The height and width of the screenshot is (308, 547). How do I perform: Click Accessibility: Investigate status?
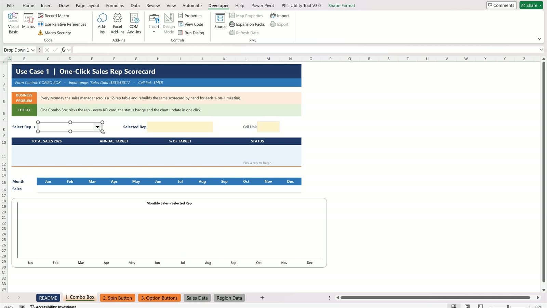point(53,307)
